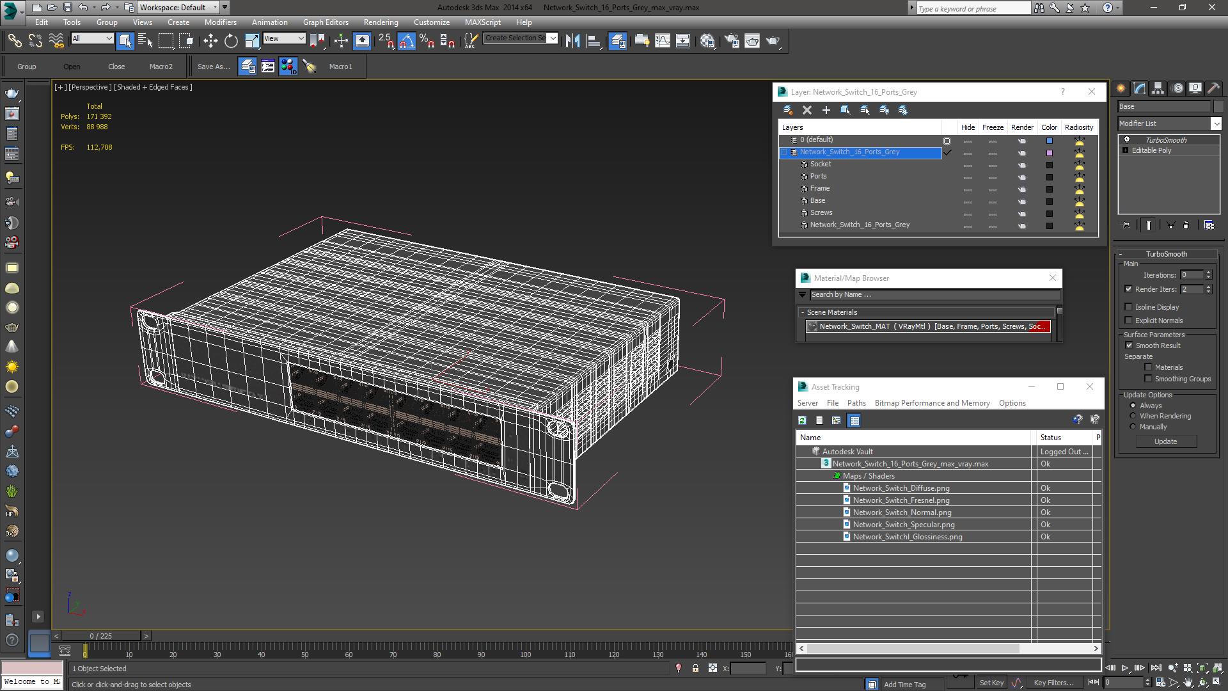Toggle Render Iters checkbox
This screenshot has height=691, width=1228.
(1129, 289)
